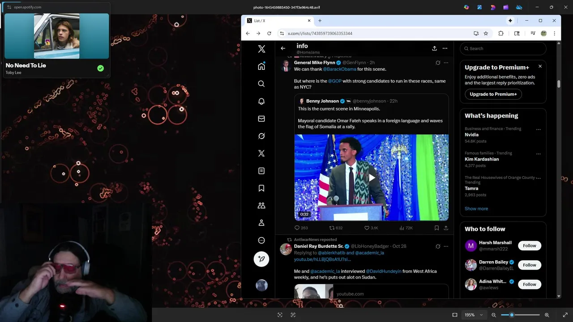Click the Spotify green check saved toggle
Image resolution: width=573 pixels, height=322 pixels.
101,68
